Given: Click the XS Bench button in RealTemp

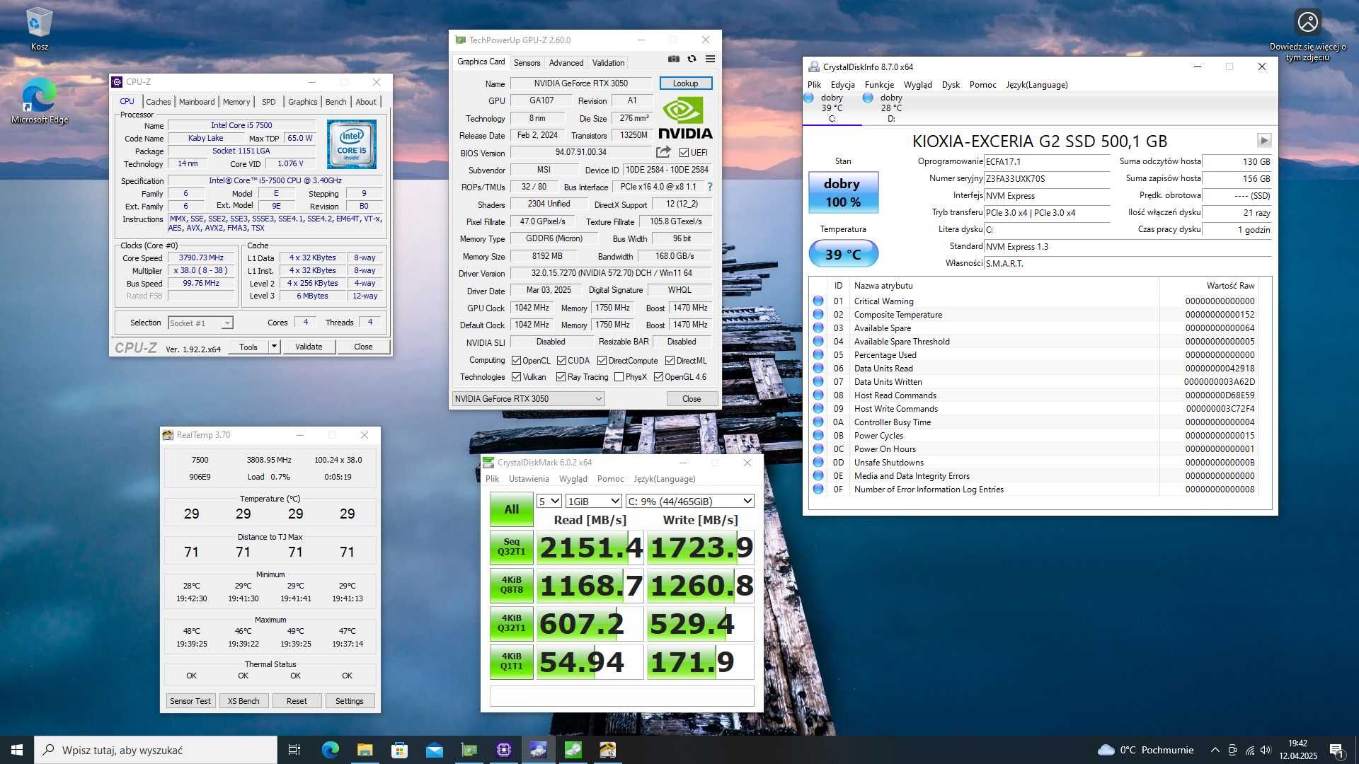Looking at the screenshot, I should [x=243, y=701].
